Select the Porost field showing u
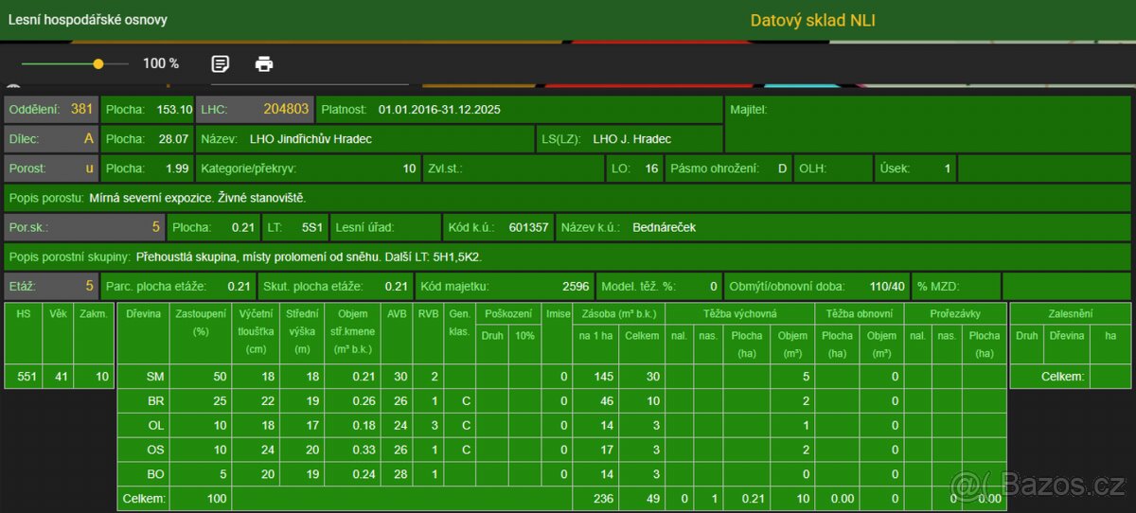The image size is (1136, 513). [51, 168]
